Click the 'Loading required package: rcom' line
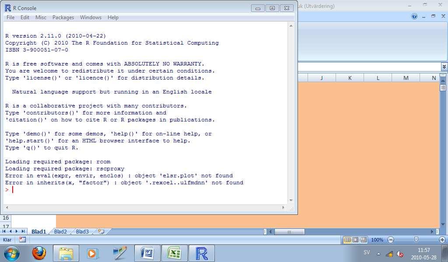The width and height of the screenshot is (448, 262). coord(58,162)
